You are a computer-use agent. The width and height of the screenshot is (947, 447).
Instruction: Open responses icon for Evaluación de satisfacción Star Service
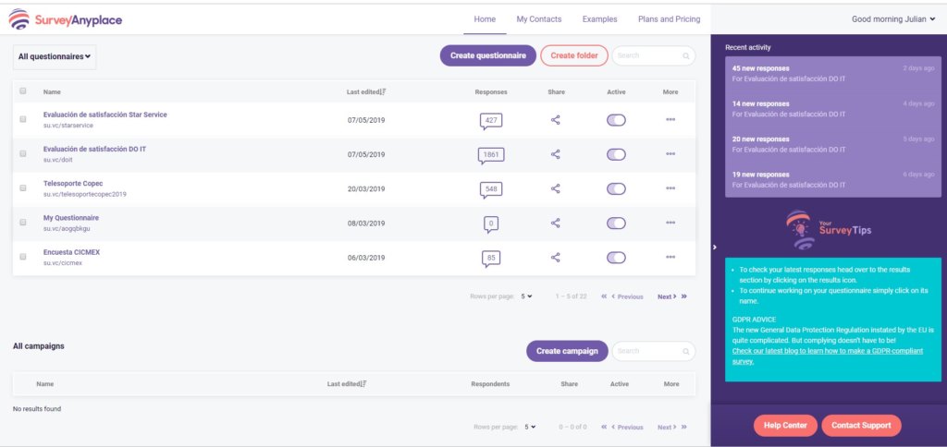tap(491, 120)
